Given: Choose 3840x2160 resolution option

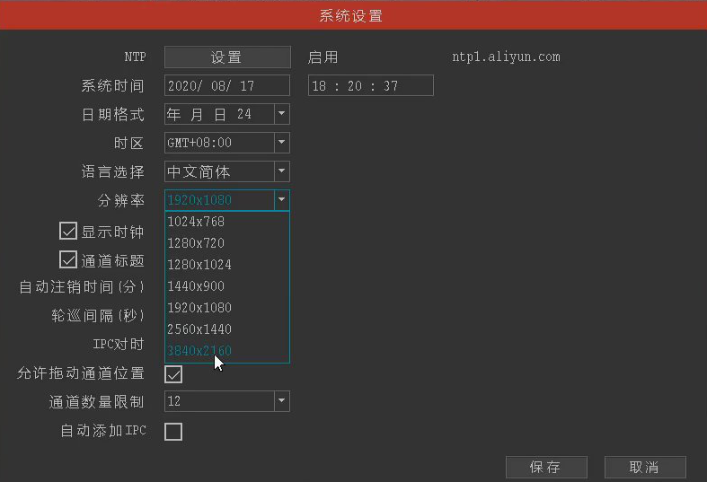Looking at the screenshot, I should tap(199, 351).
